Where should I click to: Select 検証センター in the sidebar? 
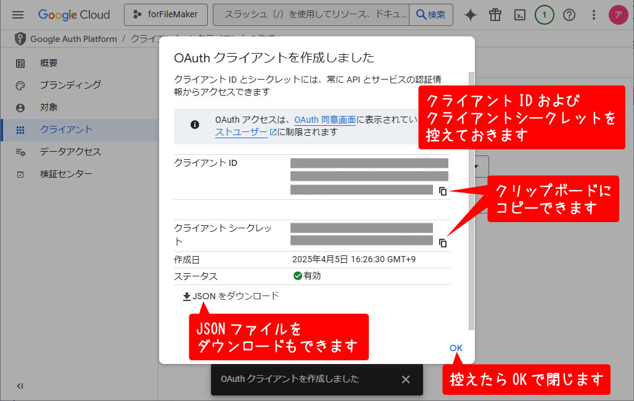[x=79, y=174]
